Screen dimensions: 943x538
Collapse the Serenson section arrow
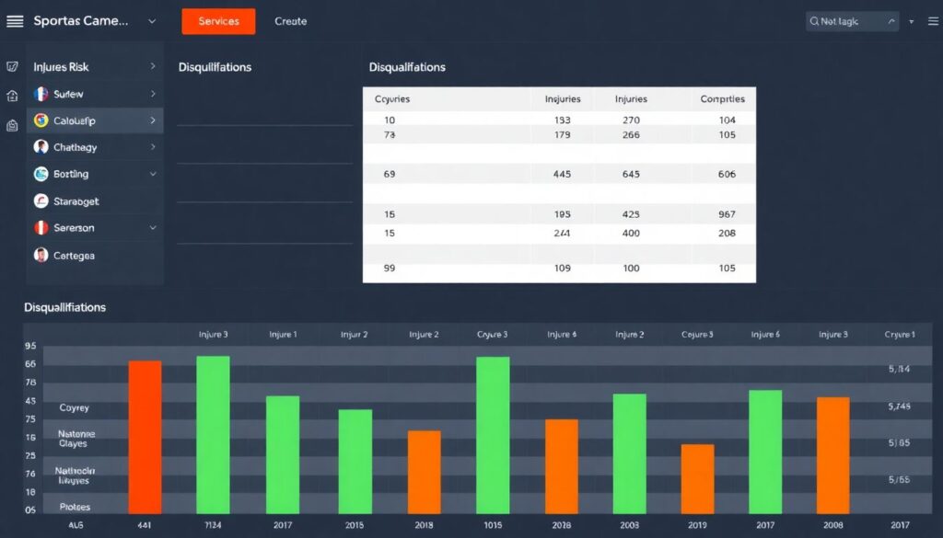tap(153, 228)
